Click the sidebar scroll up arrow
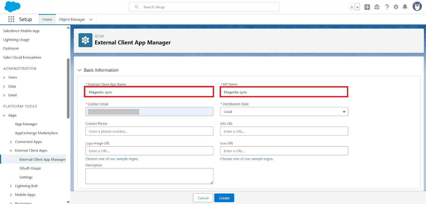Viewport: 426px width, 204px height. 68,28
